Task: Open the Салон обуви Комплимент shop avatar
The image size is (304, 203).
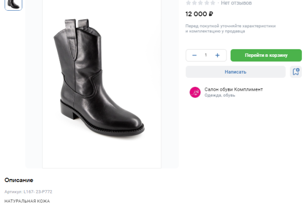Action: tap(195, 92)
